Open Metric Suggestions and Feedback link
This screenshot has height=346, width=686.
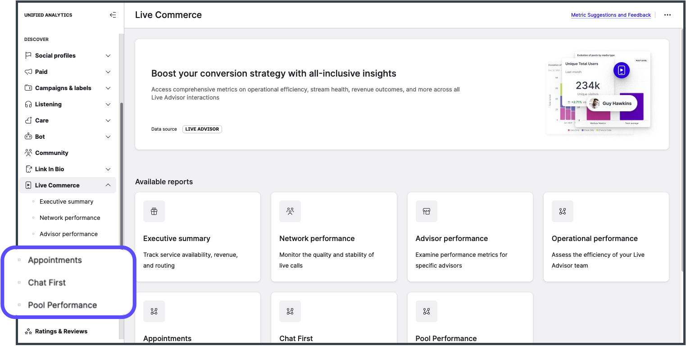click(611, 15)
